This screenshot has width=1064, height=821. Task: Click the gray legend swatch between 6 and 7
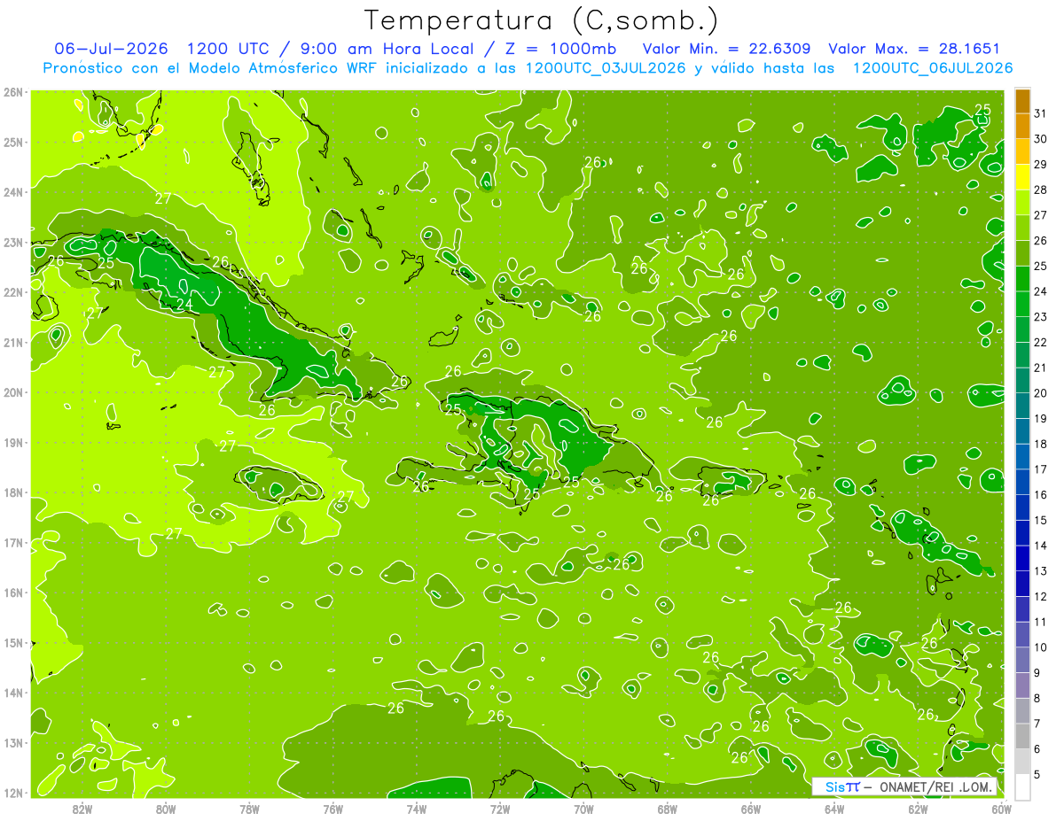(x=1022, y=736)
